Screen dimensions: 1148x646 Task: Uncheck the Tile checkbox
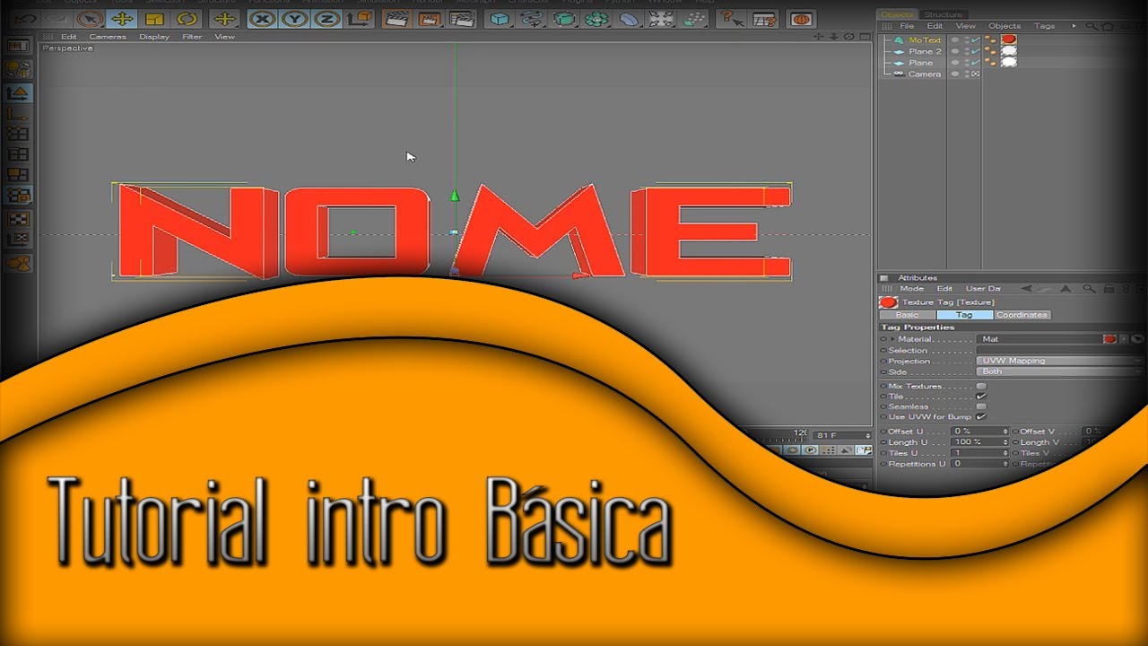click(981, 396)
